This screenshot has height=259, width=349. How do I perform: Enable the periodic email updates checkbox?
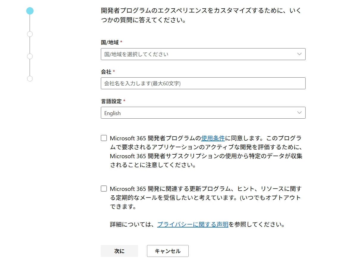pyautogui.click(x=104, y=189)
